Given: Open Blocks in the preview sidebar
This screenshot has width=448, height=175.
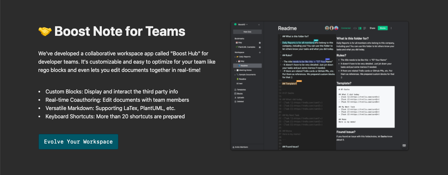Looking at the screenshot, I should pyautogui.click(x=239, y=94).
